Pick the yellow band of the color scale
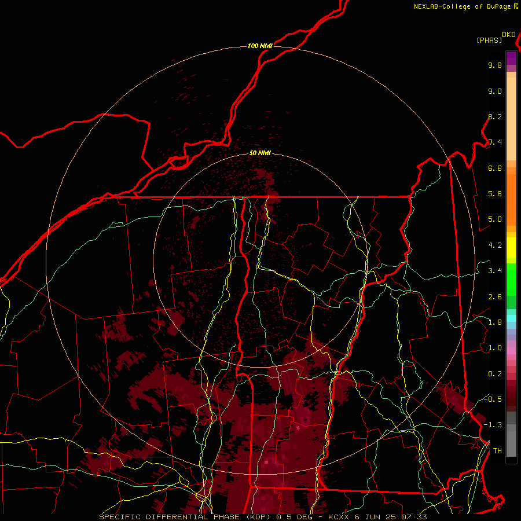Viewport: 521px width, 521px height. pyautogui.click(x=511, y=248)
